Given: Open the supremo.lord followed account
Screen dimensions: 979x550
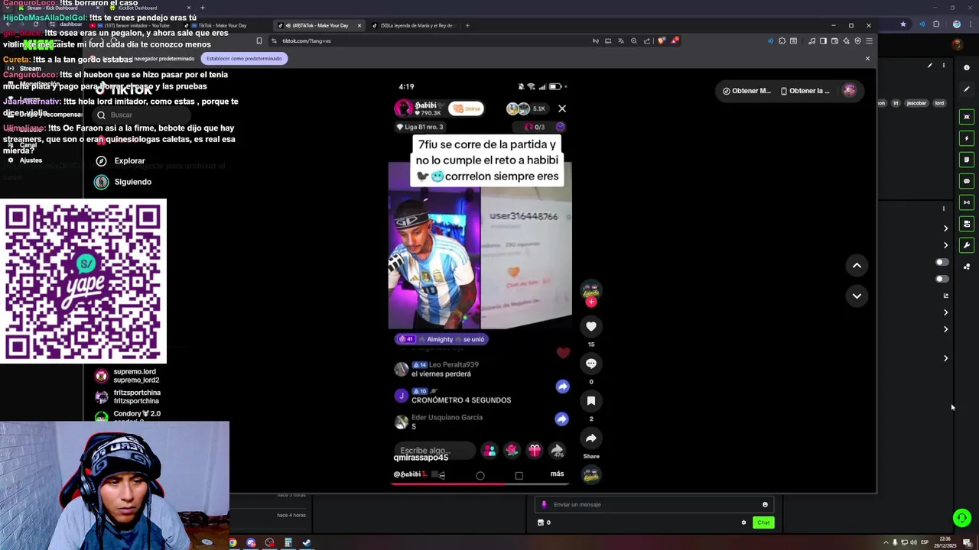Looking at the screenshot, I should point(127,376).
